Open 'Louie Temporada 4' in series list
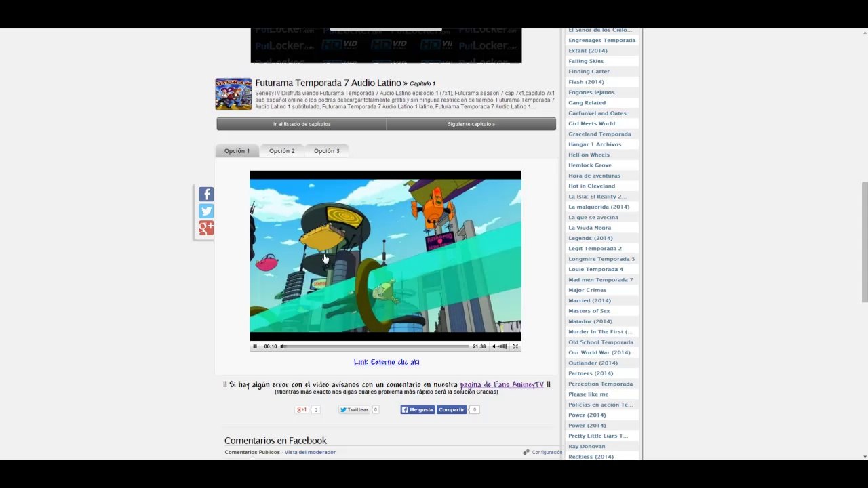 click(596, 269)
